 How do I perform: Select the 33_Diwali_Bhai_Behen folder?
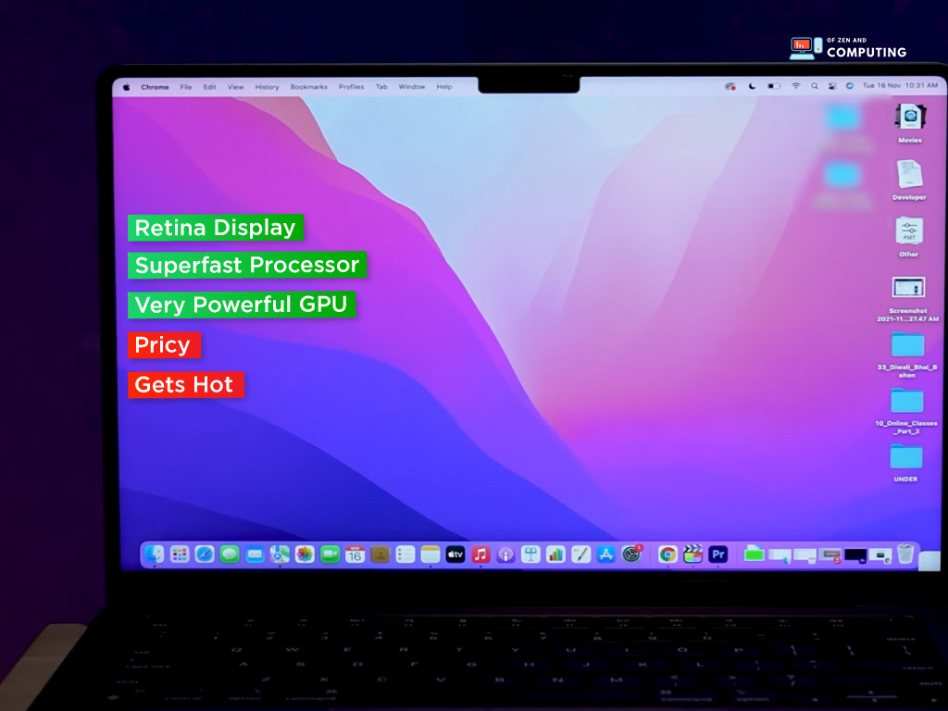(x=907, y=355)
